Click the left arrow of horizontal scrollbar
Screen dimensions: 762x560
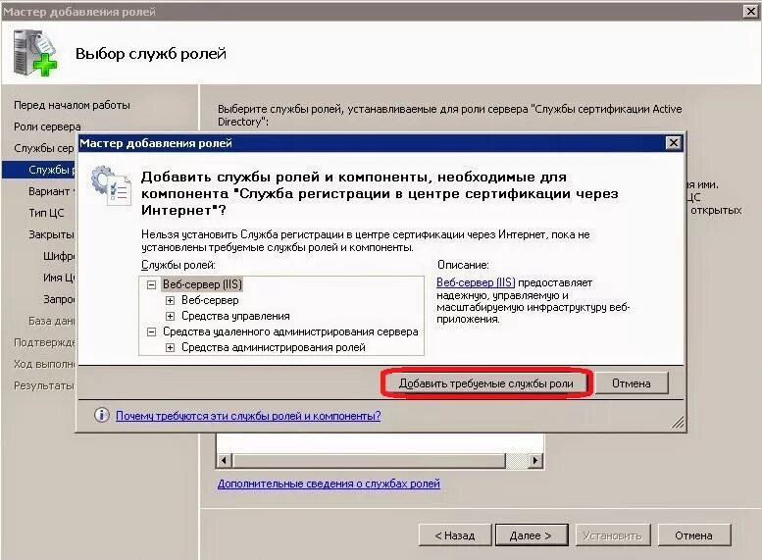(x=224, y=460)
